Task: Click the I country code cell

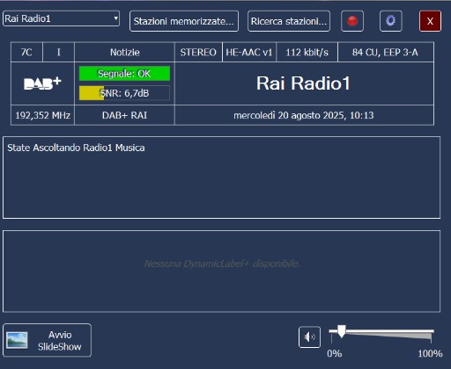Action: point(59,52)
